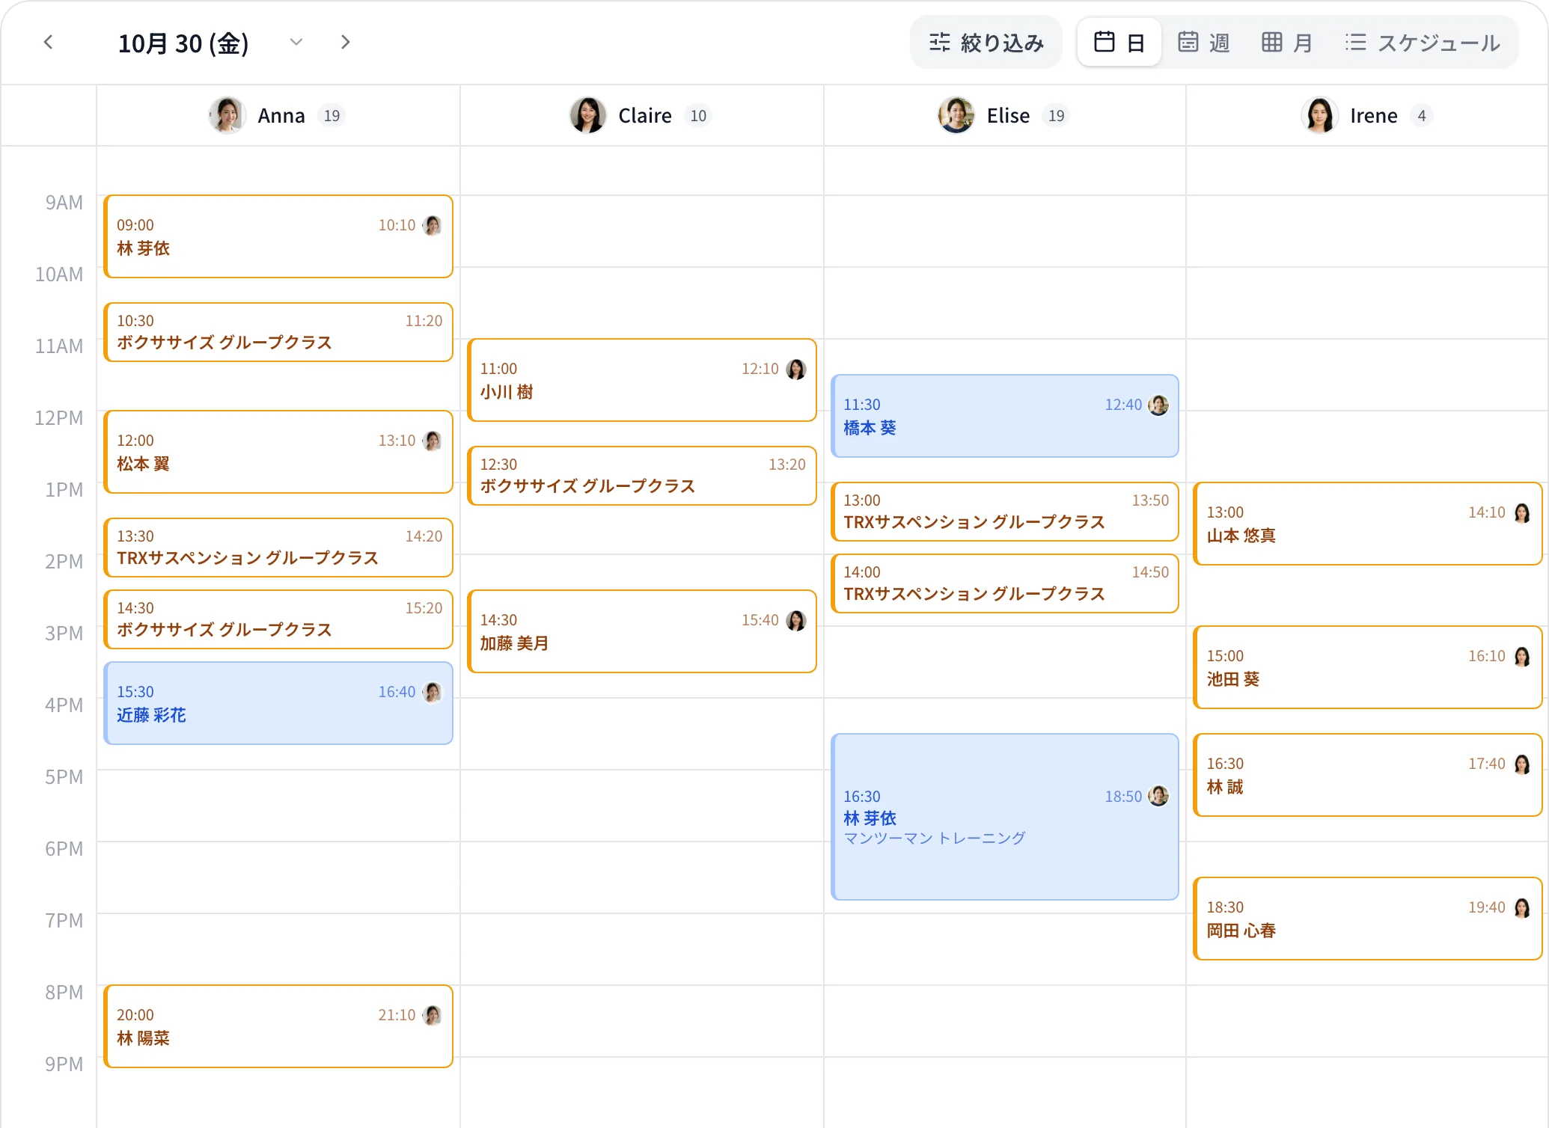Screen dimensions: 1549x1128
Task: Open the 09:00 林 芽依 appointment
Action: 278,236
